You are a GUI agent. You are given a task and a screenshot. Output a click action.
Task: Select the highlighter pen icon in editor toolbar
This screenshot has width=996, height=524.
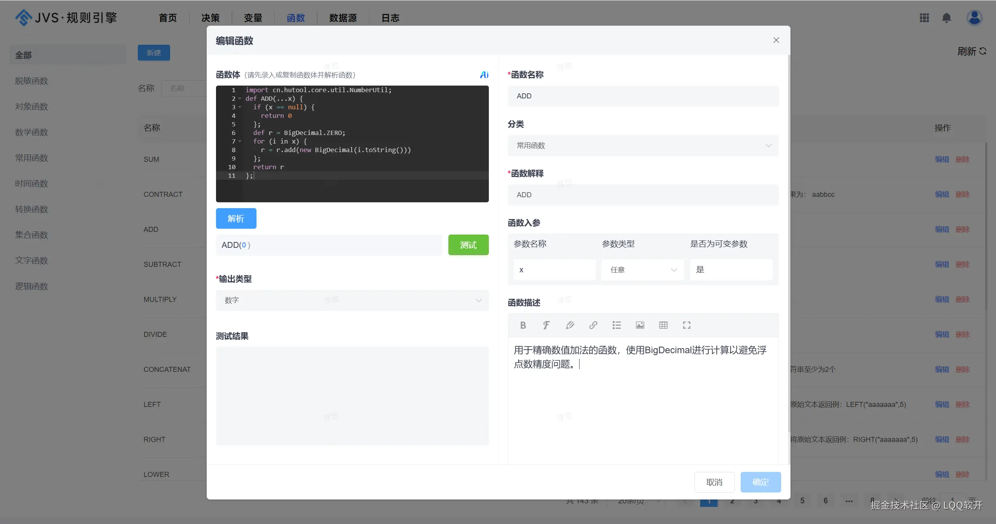click(570, 325)
